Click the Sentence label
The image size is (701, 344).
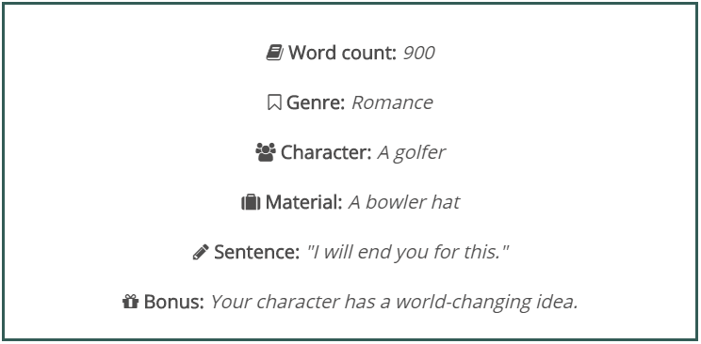(x=256, y=252)
